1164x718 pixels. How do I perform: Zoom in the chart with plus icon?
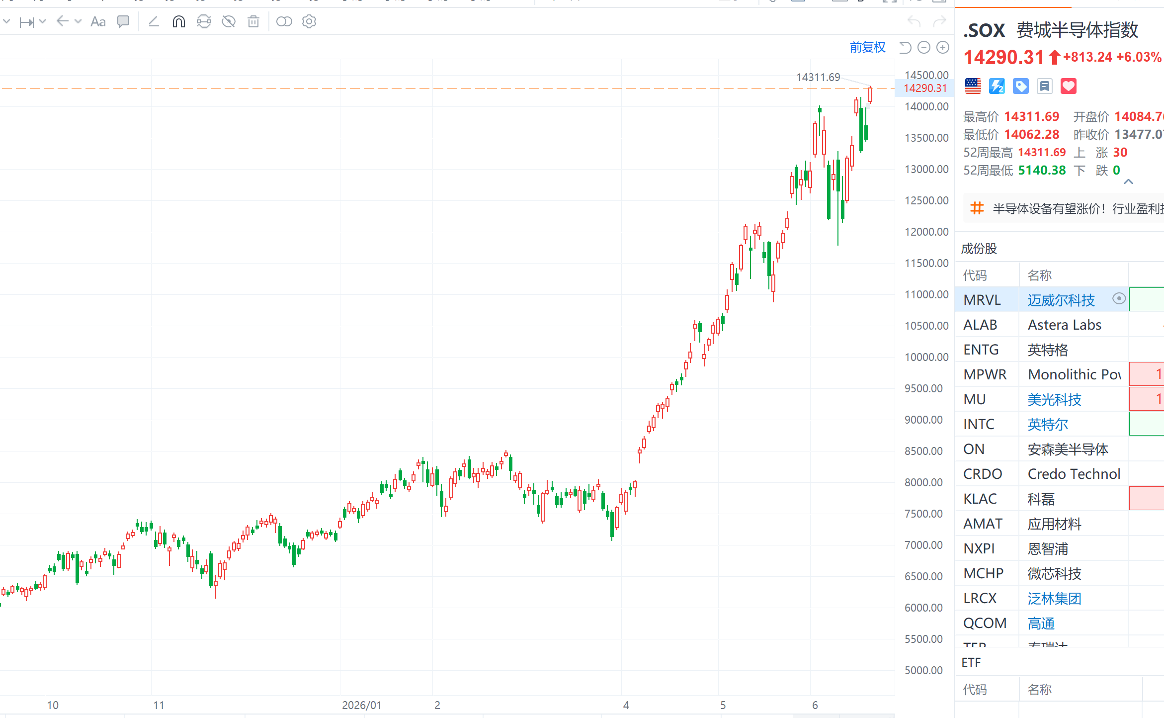click(x=943, y=47)
